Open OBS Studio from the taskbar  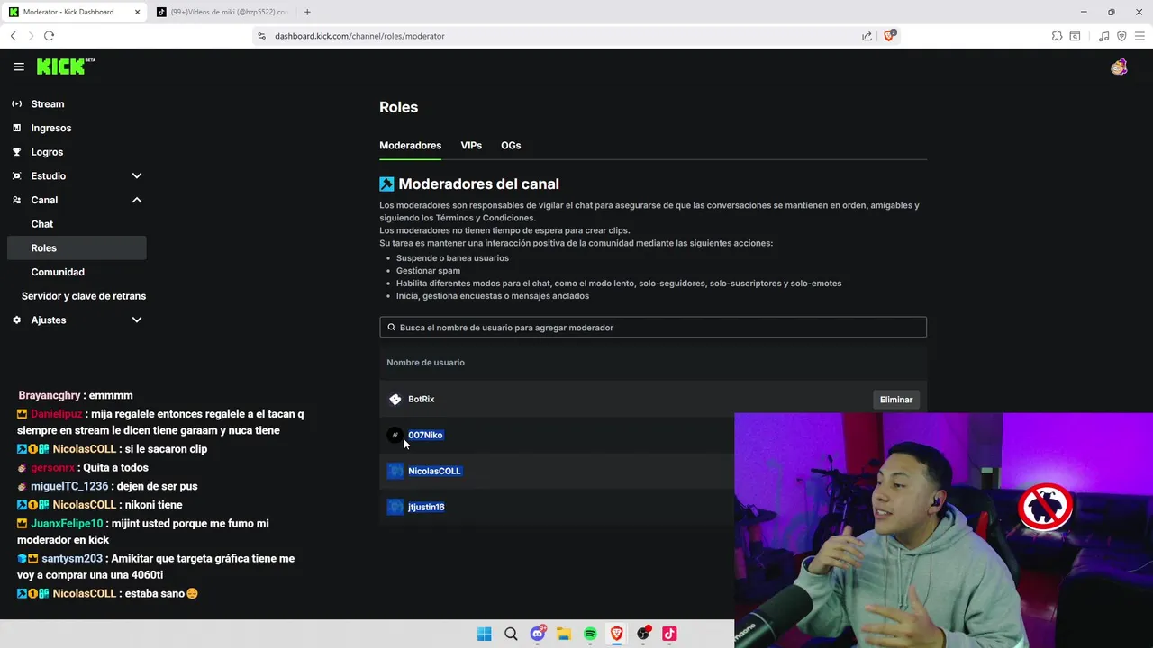(643, 634)
